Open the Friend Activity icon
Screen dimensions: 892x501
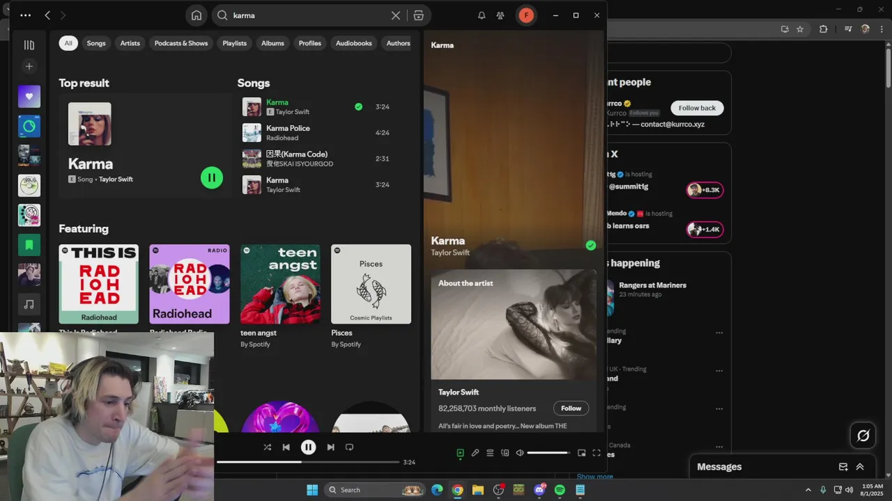click(x=500, y=15)
